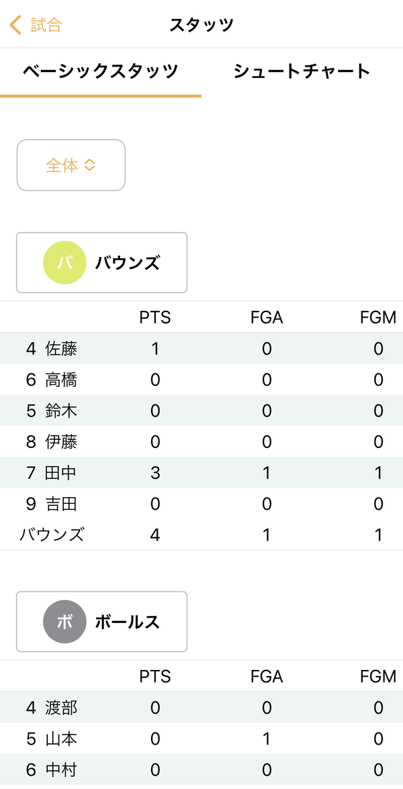403x789 pixels.
Task: Select the ベーシックスタッツ tab
Action: tap(101, 71)
